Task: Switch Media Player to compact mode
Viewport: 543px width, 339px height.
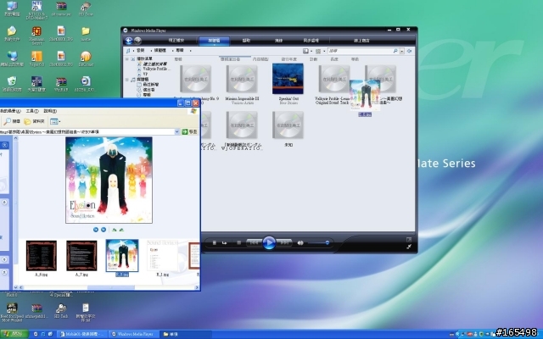Action: coord(409,247)
